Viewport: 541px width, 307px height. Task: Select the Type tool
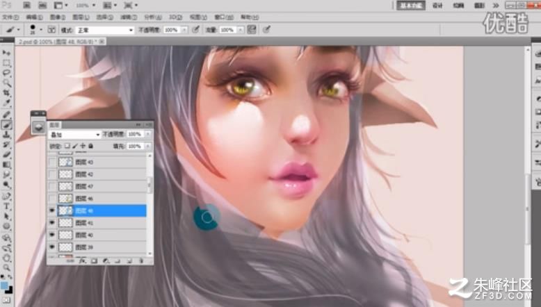point(6,206)
